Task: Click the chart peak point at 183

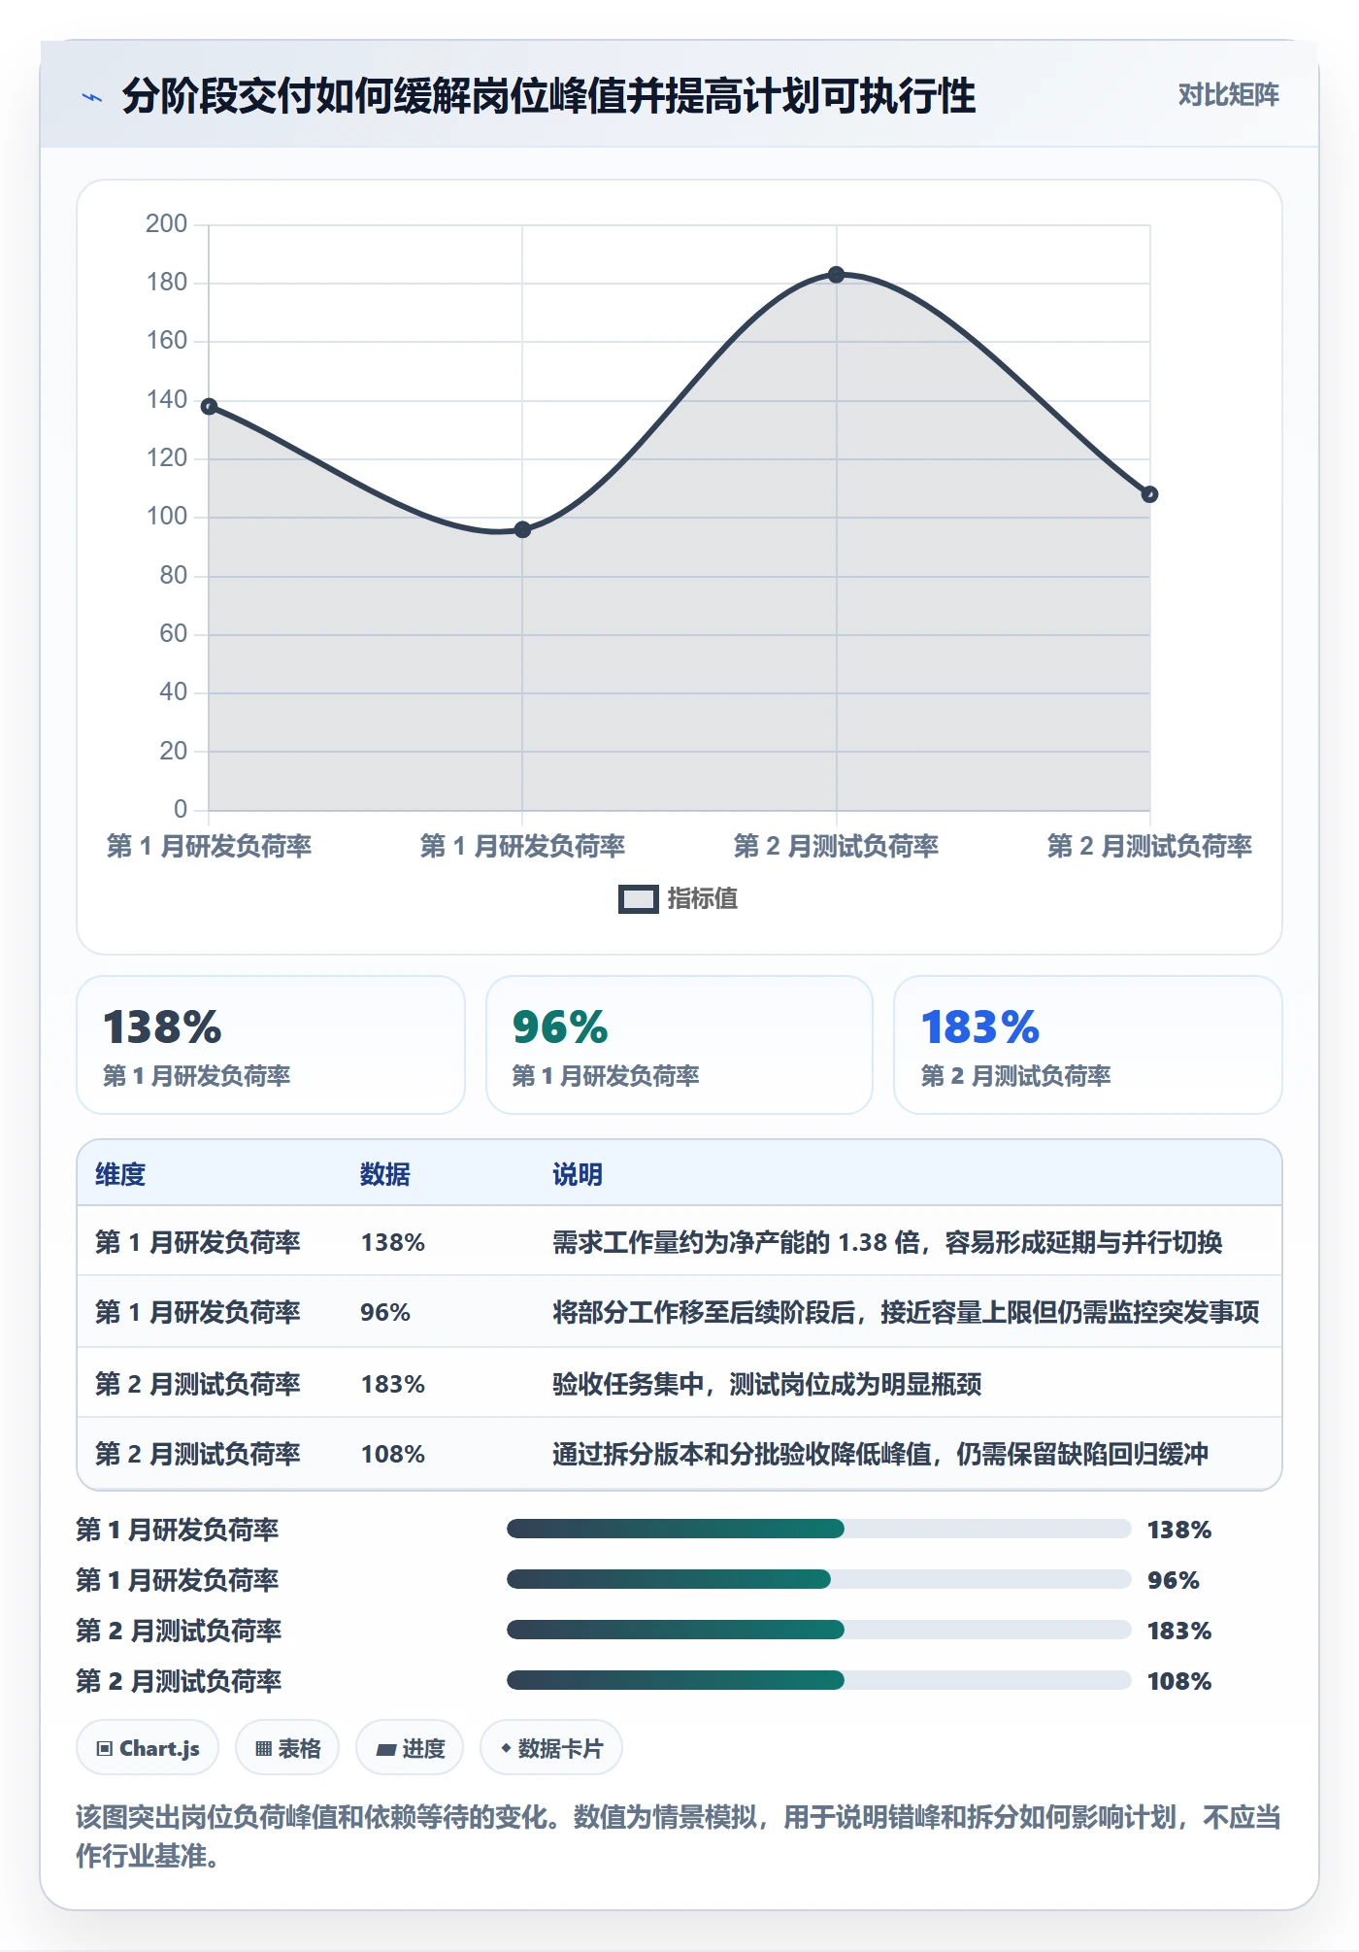Action: (836, 275)
